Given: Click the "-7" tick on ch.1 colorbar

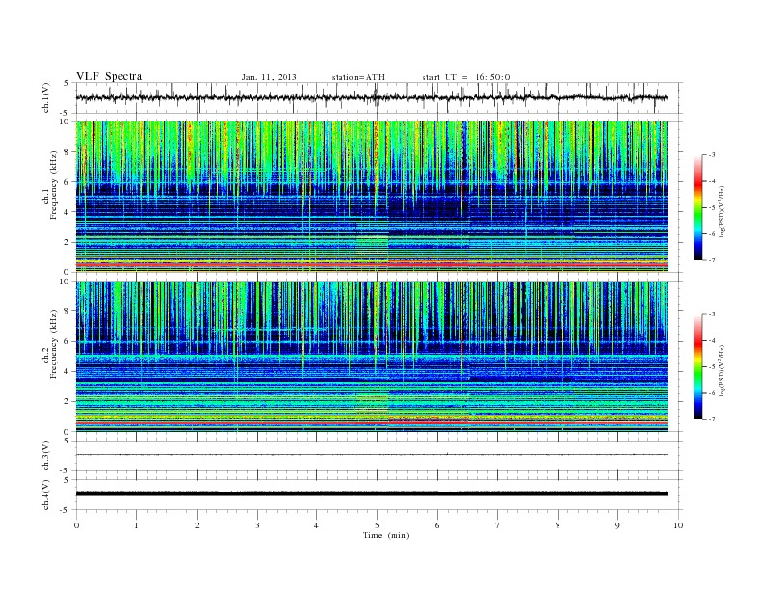Looking at the screenshot, I should [x=711, y=260].
